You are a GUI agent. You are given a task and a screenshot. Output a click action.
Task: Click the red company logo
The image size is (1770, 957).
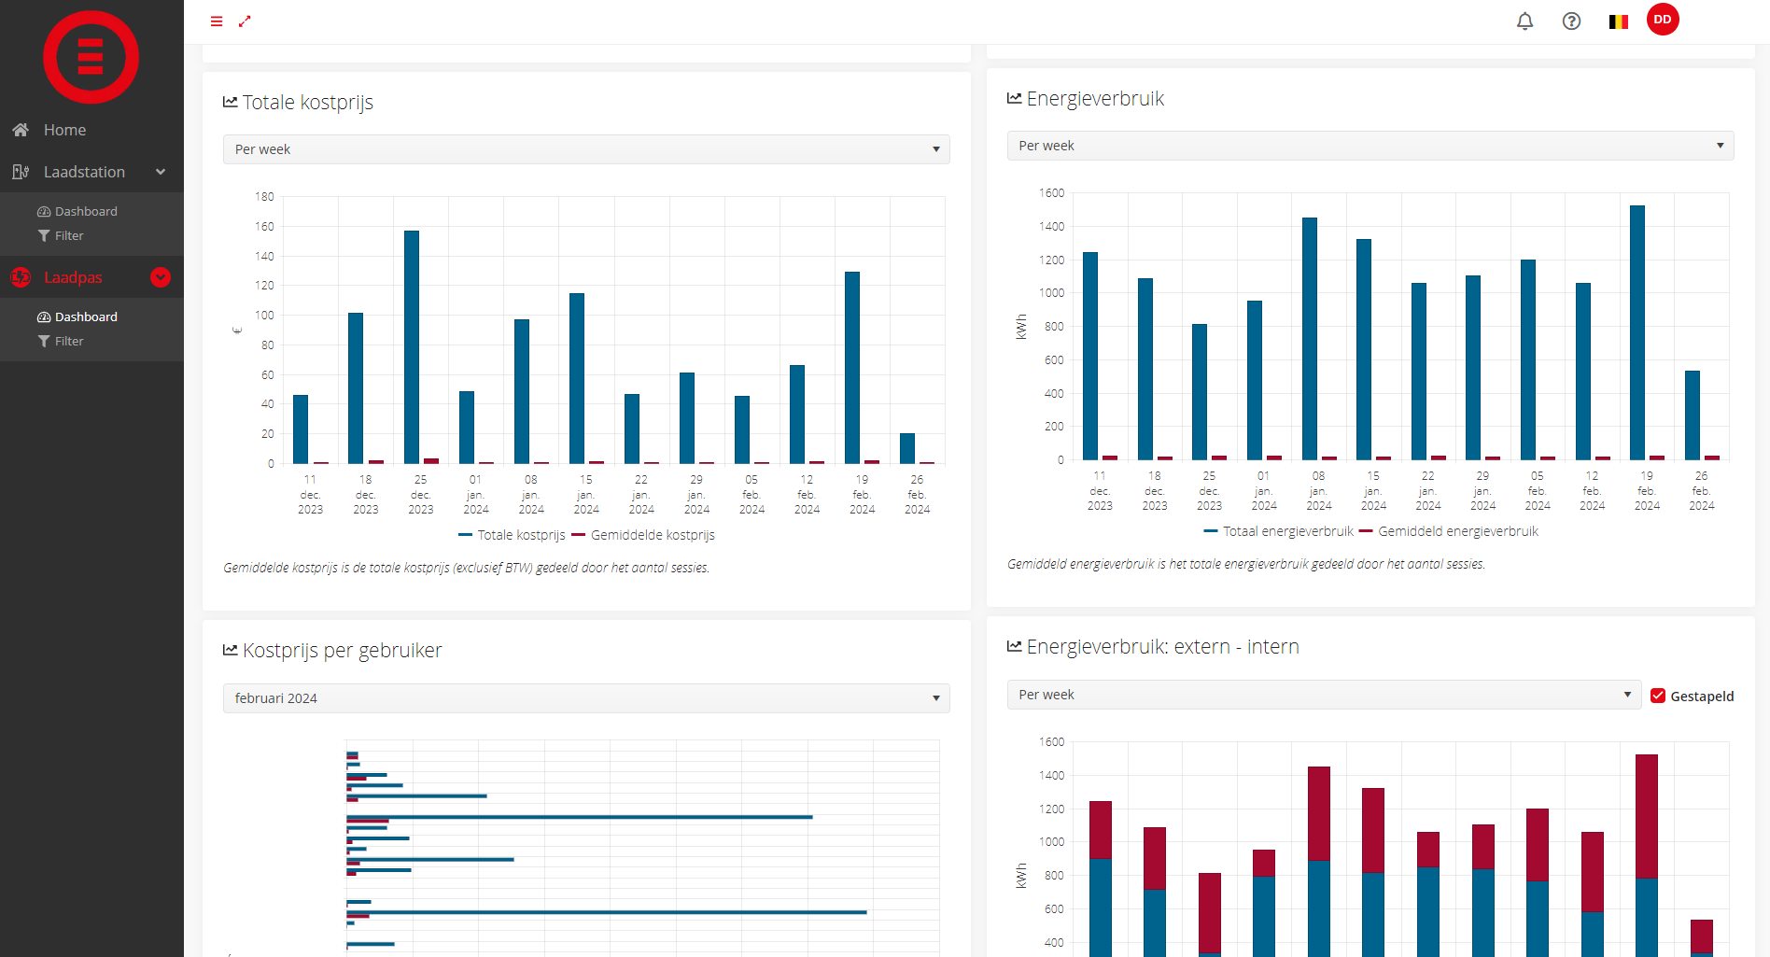pyautogui.click(x=91, y=57)
